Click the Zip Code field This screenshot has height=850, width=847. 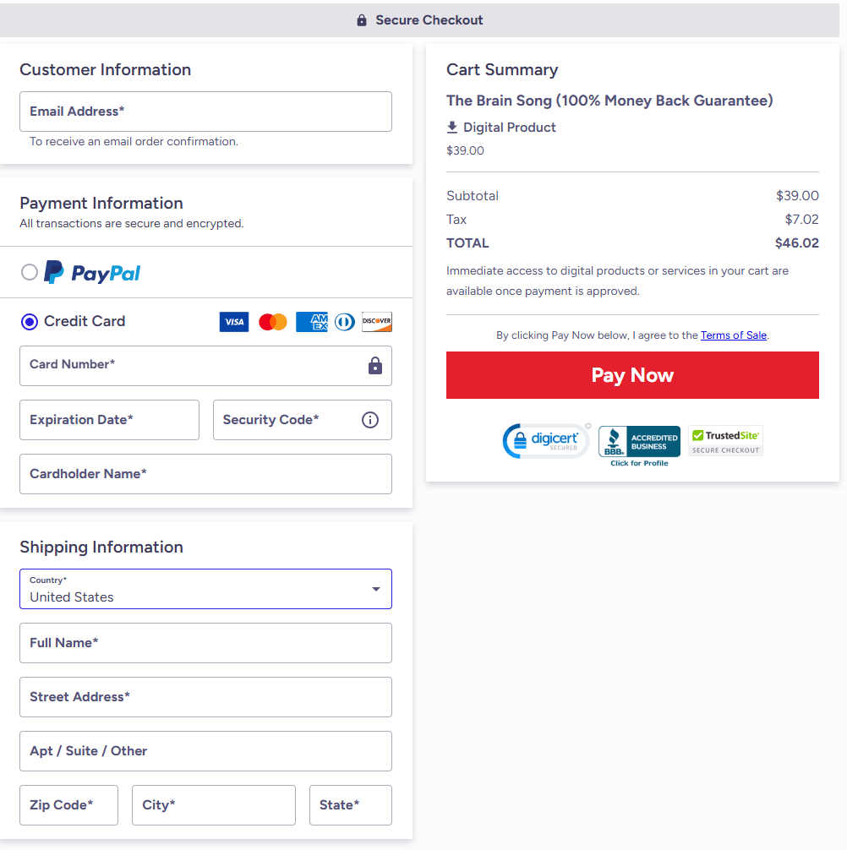tap(68, 805)
